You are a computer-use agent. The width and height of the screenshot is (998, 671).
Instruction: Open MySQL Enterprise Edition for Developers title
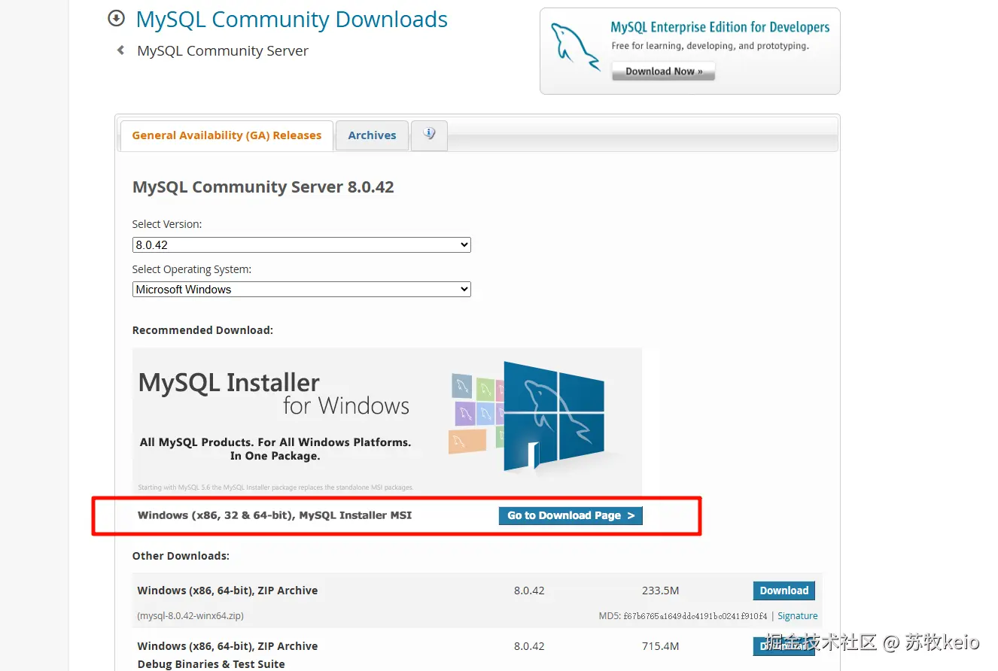[720, 28]
